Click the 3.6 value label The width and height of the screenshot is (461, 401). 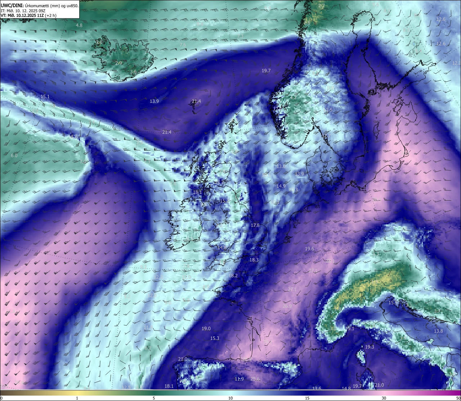[x=133, y=72]
